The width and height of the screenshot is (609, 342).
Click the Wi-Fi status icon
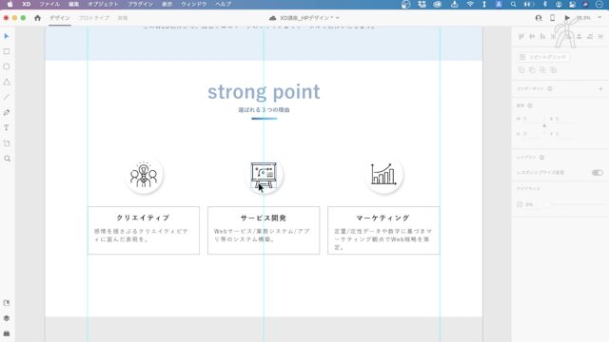pos(470,4)
